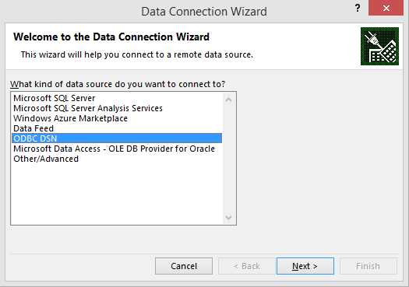Click the data source list scrollbar track

pos(228,159)
